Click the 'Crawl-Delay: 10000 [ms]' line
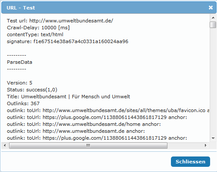Screen dimensions: 217x172 38,28
